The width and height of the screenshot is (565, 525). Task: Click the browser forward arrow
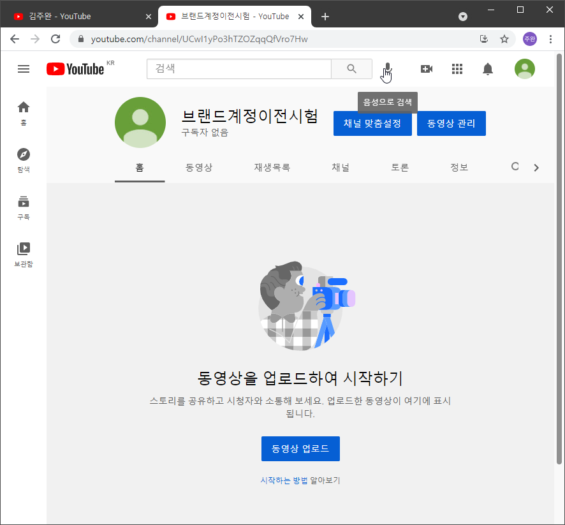click(x=35, y=39)
